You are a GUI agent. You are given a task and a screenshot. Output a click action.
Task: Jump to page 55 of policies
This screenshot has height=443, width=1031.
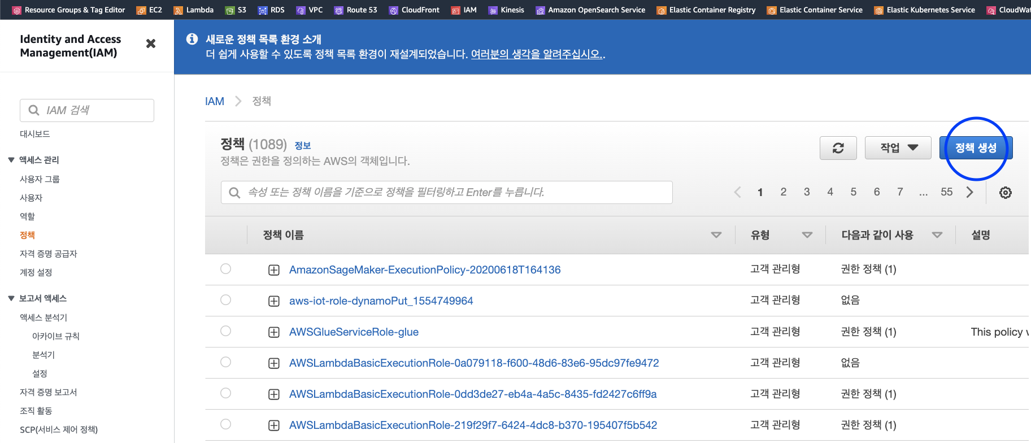coord(947,192)
